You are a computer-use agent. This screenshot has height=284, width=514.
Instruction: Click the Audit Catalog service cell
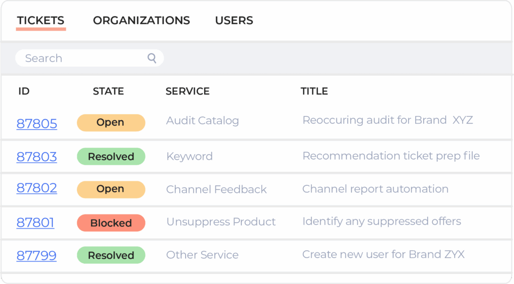tap(203, 121)
